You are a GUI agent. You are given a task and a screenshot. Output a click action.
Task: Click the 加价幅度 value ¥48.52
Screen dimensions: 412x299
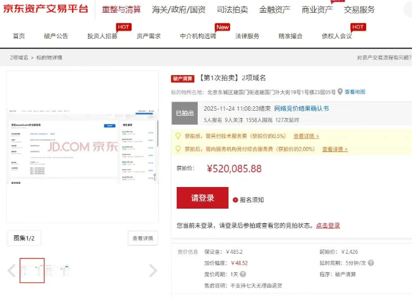pos(239,263)
